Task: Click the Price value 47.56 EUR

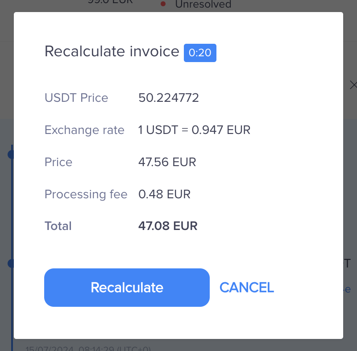Action: pos(167,162)
